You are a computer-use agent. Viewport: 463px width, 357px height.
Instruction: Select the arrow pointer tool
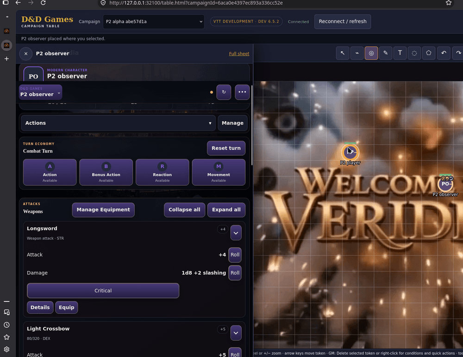click(x=343, y=53)
